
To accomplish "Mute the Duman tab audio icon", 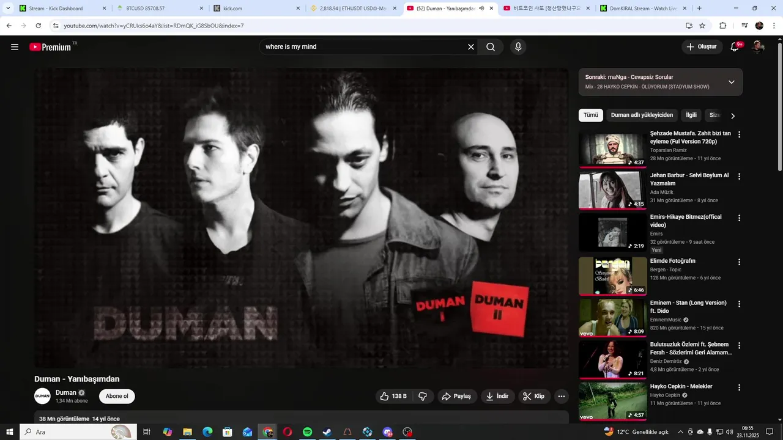I will pos(481,9).
